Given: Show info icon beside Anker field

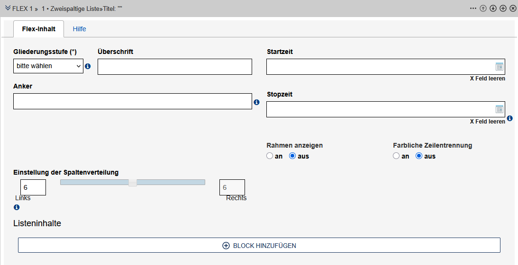Looking at the screenshot, I should (256, 102).
